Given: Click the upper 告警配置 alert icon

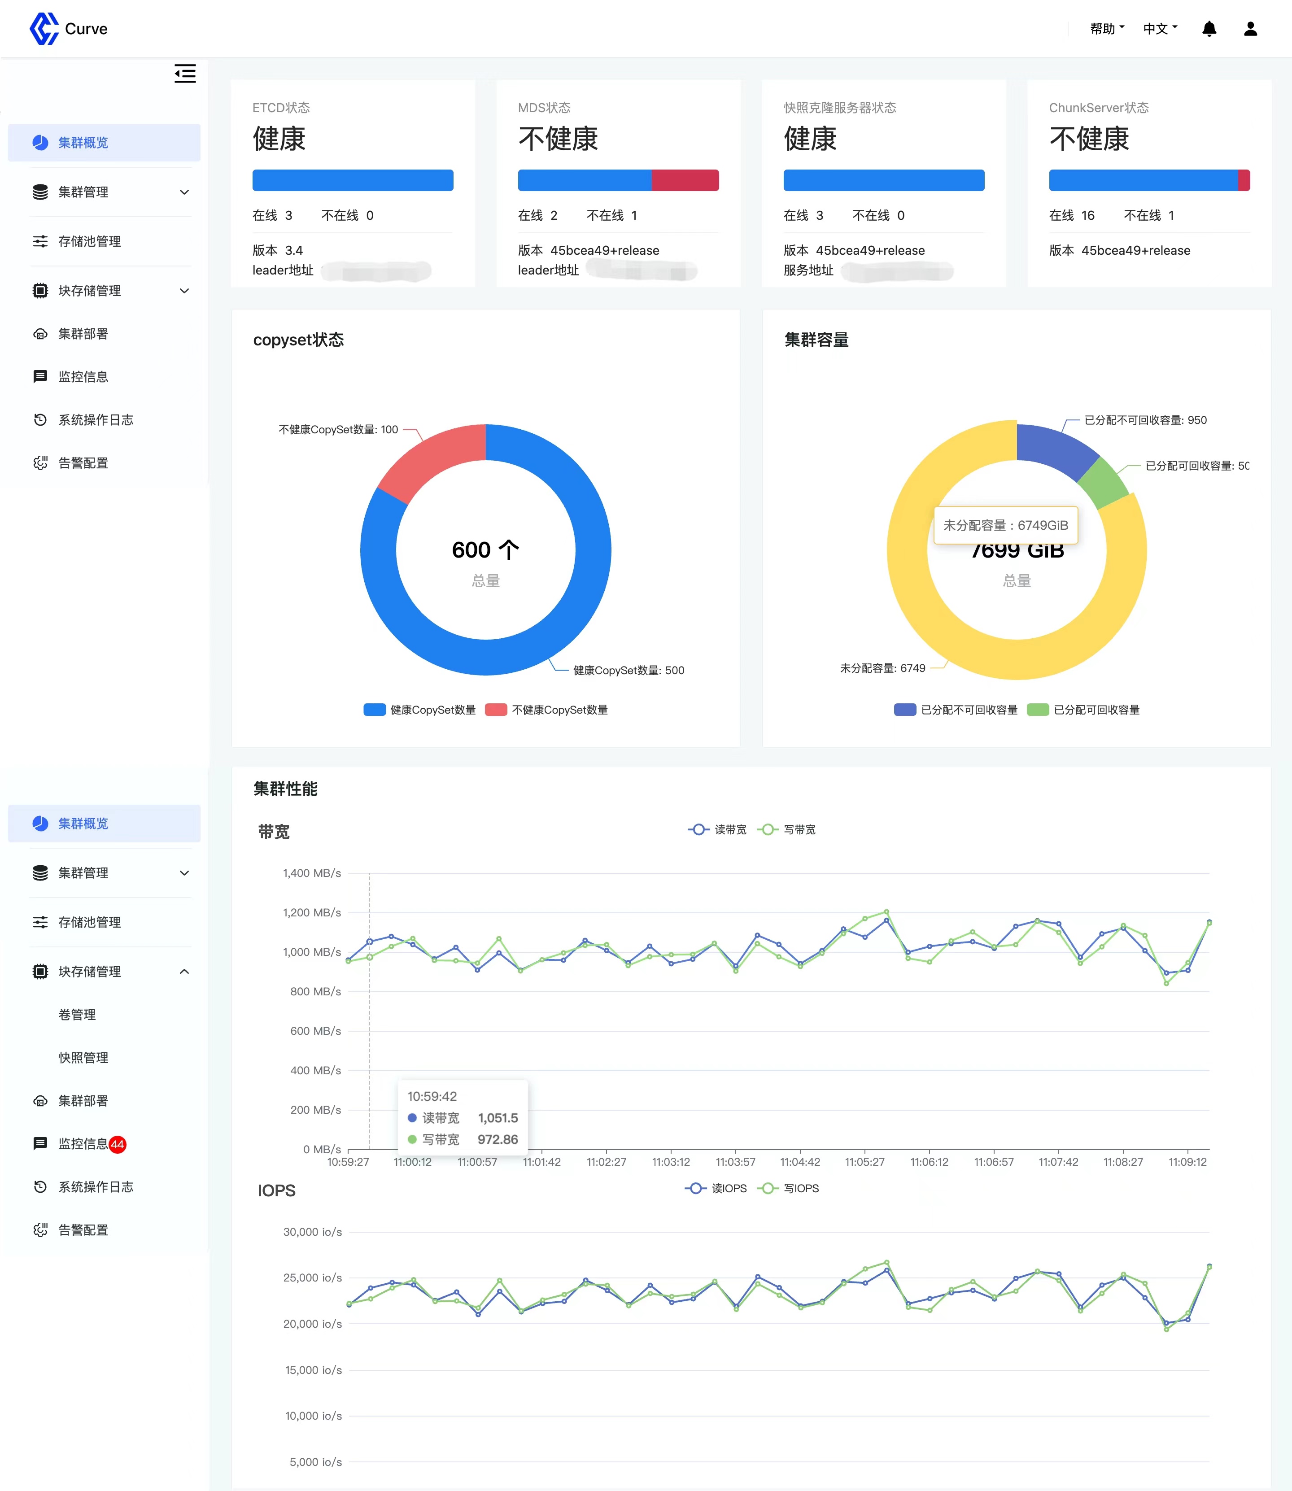Looking at the screenshot, I should coord(40,463).
